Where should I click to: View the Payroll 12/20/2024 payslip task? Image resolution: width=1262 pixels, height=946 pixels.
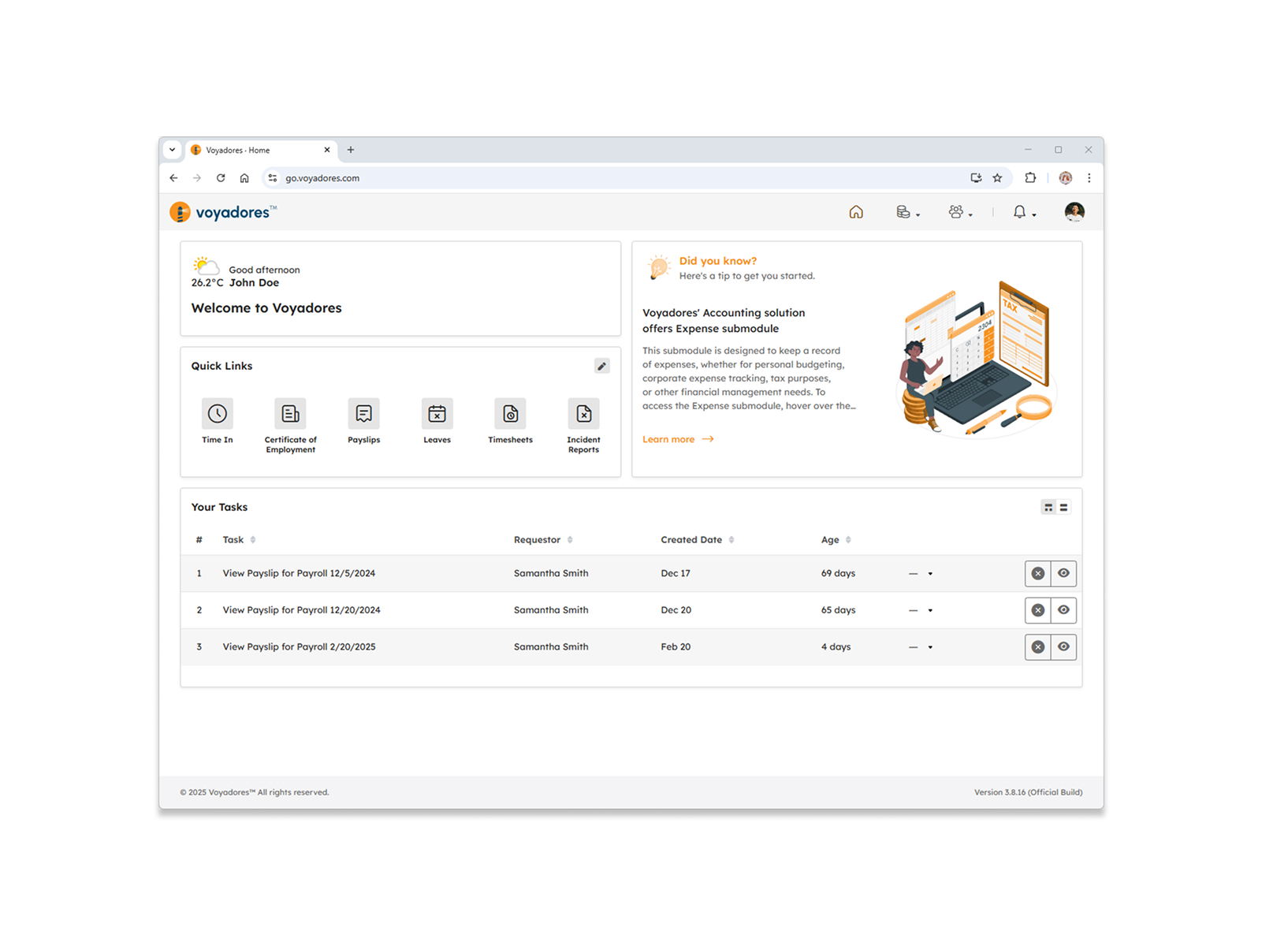1063,610
